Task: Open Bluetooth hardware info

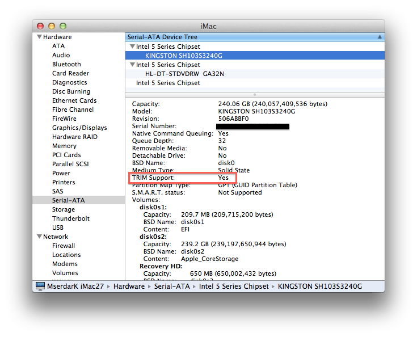Action: pos(66,64)
